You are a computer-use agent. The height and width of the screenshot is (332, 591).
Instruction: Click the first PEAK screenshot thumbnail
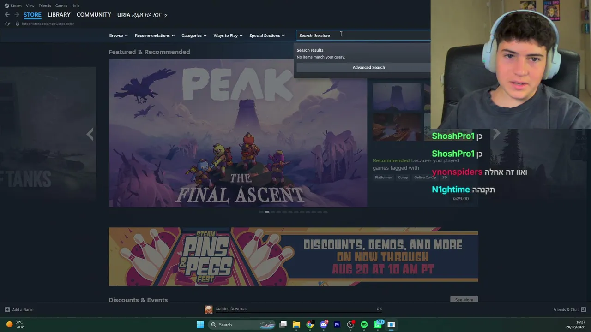point(397,97)
